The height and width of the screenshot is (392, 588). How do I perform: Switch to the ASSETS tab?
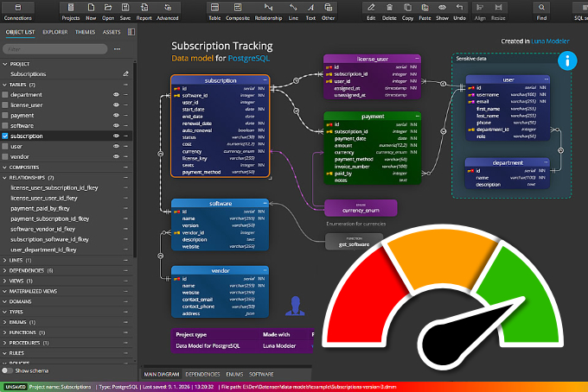(112, 32)
